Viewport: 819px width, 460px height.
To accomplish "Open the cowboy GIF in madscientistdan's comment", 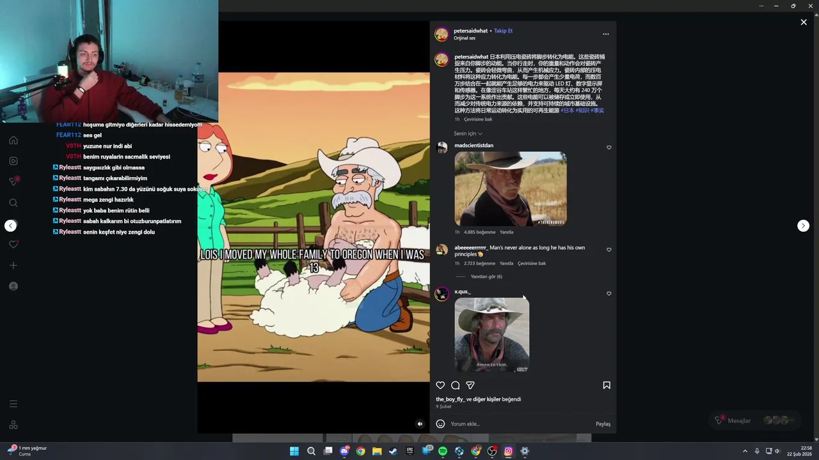I will (x=511, y=189).
